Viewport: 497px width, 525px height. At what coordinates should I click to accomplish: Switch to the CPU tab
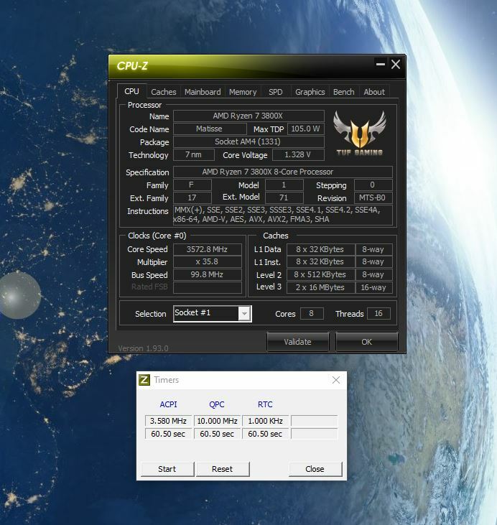pyautogui.click(x=131, y=91)
